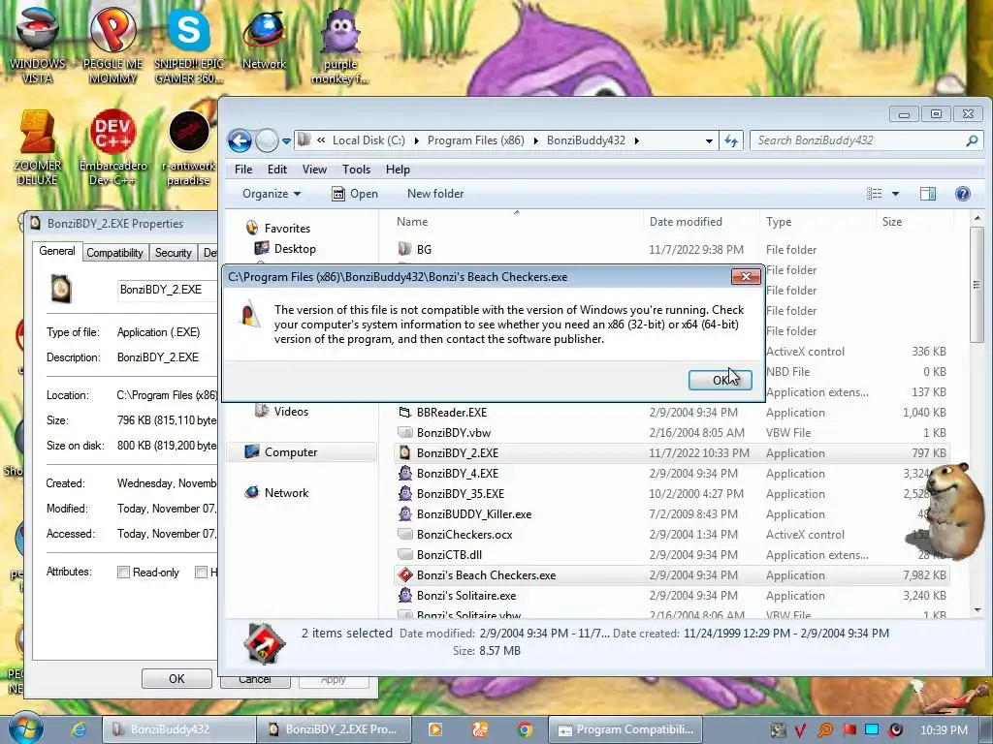Image resolution: width=993 pixels, height=744 pixels.
Task: Click the Search BonziBuddy432 input field
Action: pyautogui.click(x=859, y=140)
